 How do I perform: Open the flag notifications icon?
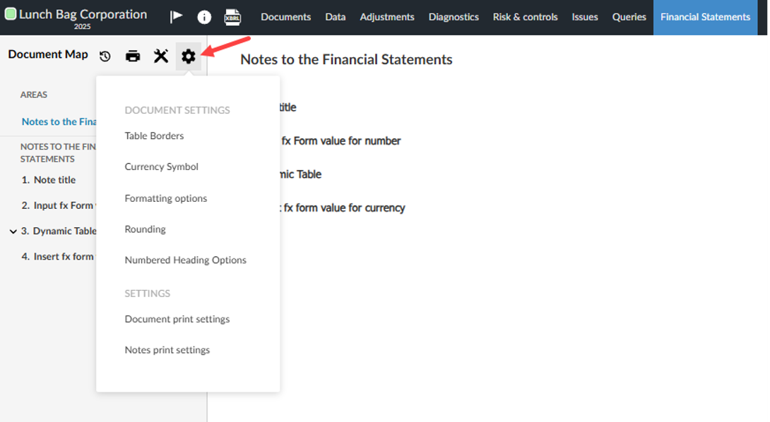point(176,16)
